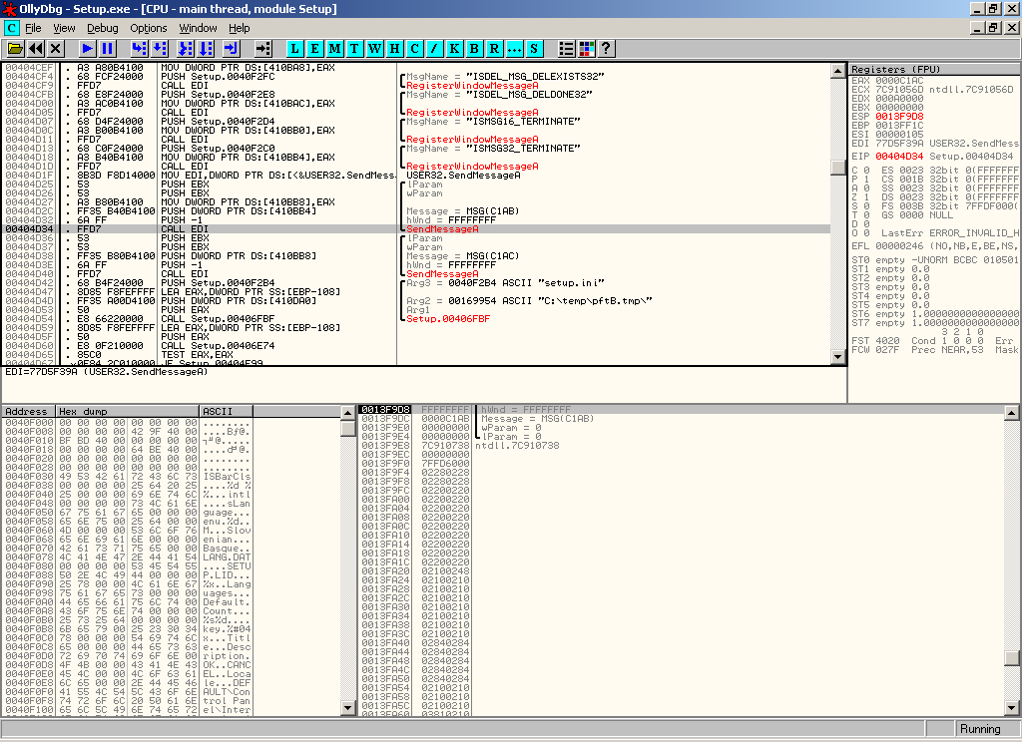This screenshot has width=1022, height=742.
Task: Run the program with the play icon
Action: pyautogui.click(x=88, y=49)
